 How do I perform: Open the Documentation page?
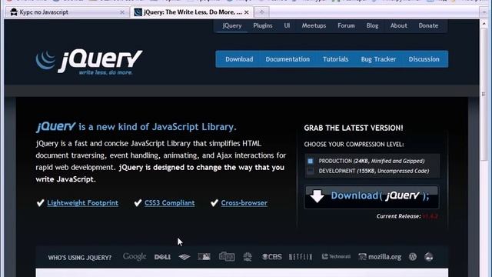[288, 59]
